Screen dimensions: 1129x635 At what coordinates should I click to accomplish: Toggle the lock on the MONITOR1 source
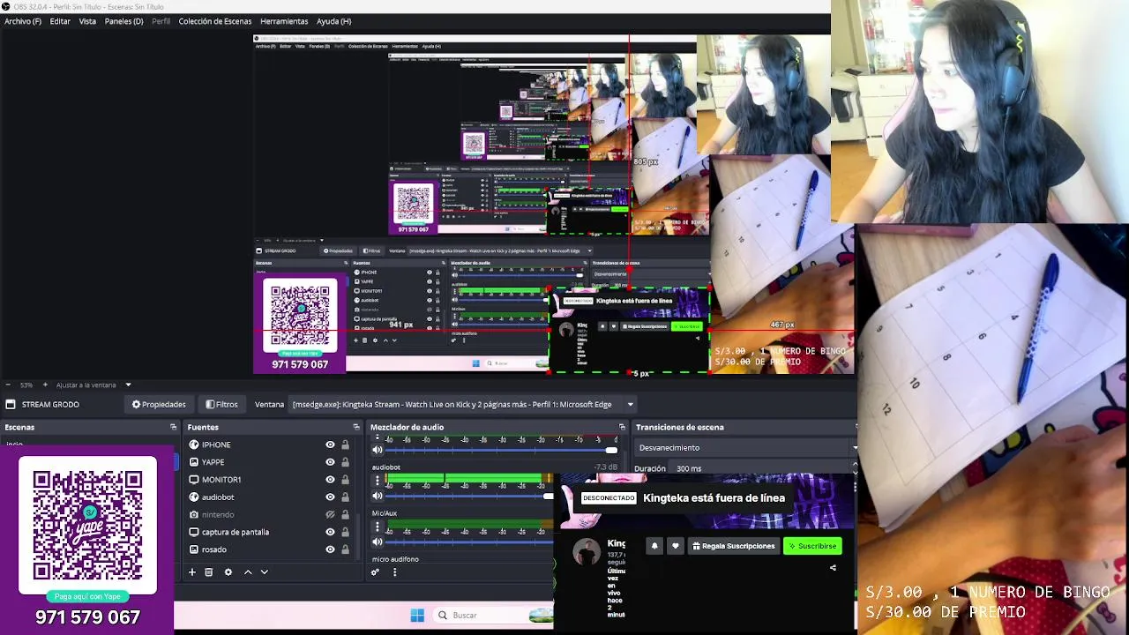pos(345,480)
